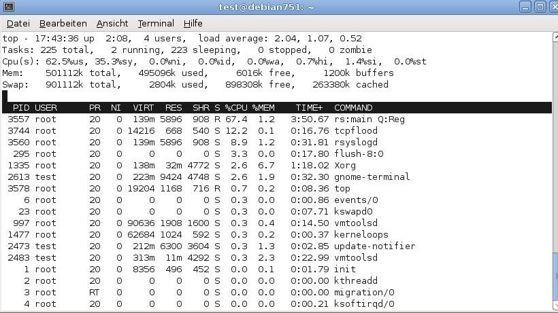The width and height of the screenshot is (558, 313).
Task: Open the Terminal menu
Action: click(156, 23)
